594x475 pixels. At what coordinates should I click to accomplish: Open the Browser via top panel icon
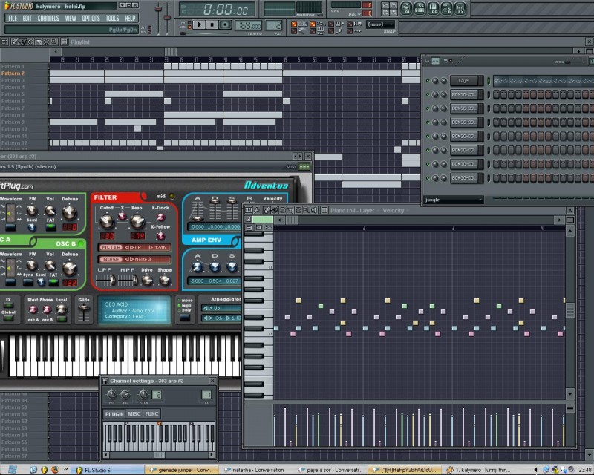[x=447, y=8]
